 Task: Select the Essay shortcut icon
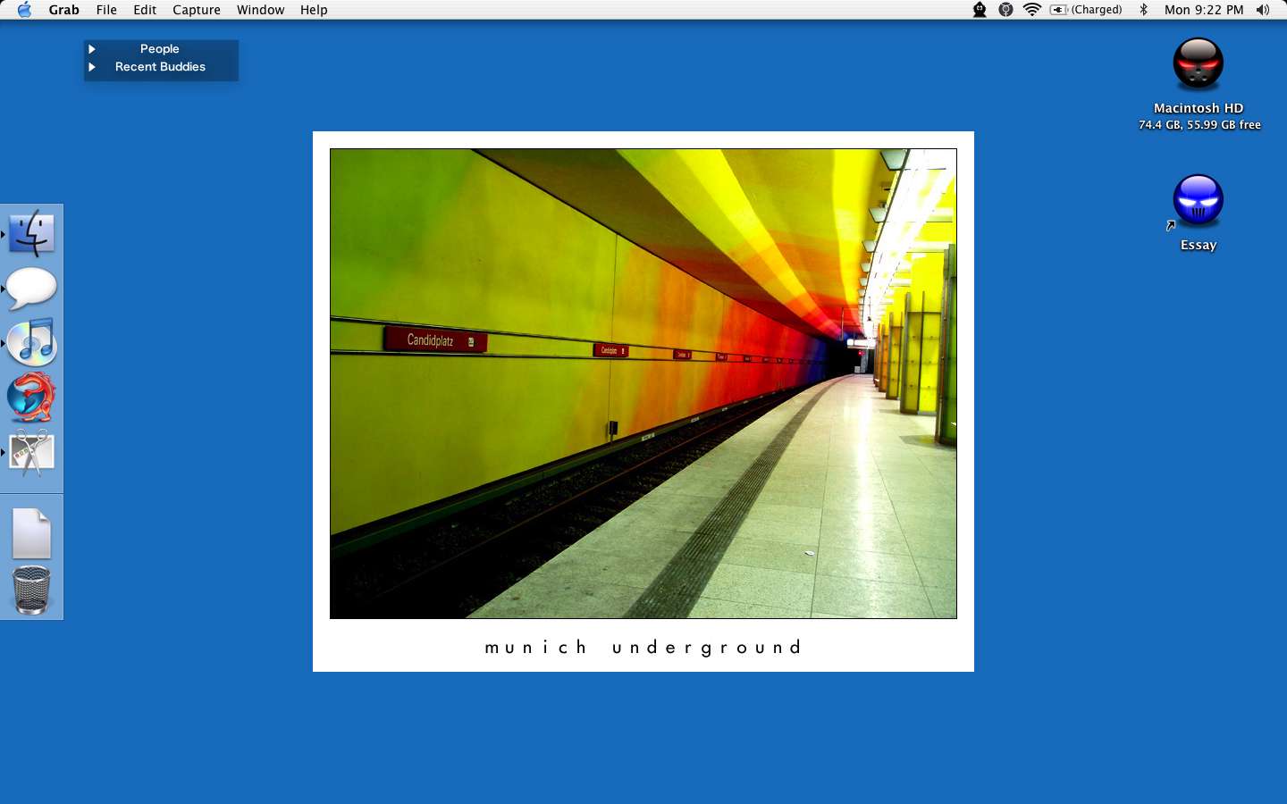pyautogui.click(x=1198, y=201)
